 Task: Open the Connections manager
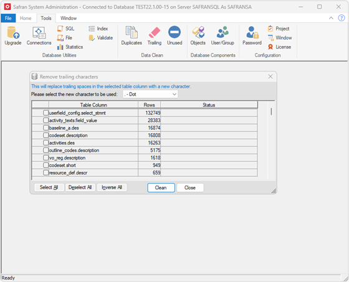click(x=39, y=36)
